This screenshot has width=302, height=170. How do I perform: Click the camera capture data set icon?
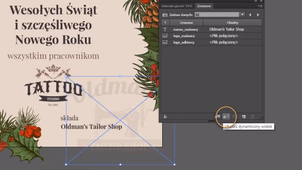[x=165, y=15]
